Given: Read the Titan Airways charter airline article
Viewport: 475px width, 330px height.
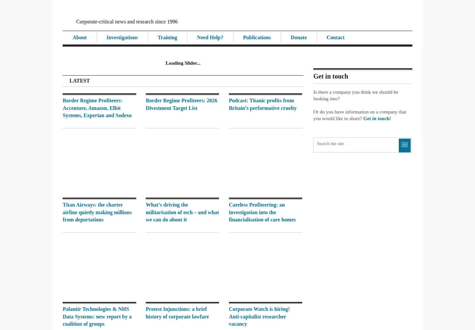Looking at the screenshot, I should (97, 212).
